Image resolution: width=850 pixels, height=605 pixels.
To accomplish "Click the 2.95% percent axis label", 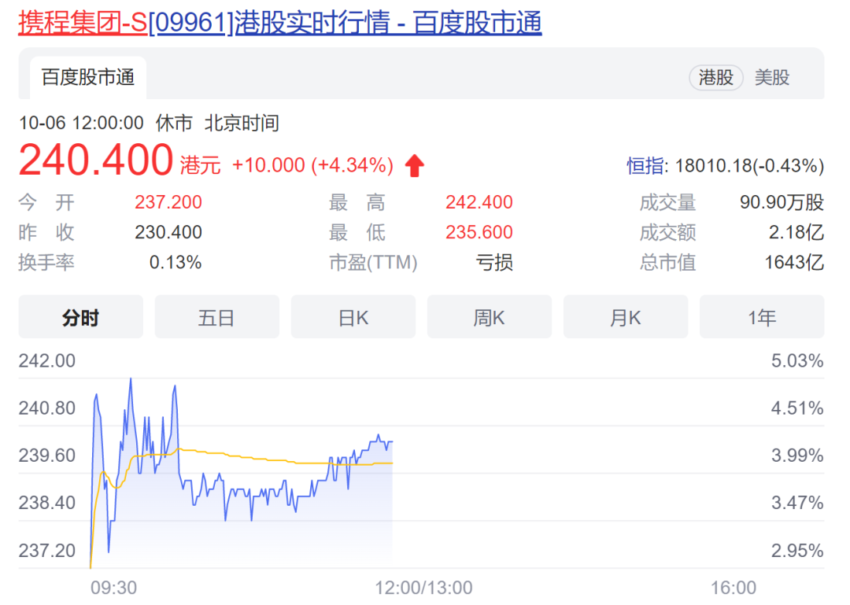I will pos(797,551).
